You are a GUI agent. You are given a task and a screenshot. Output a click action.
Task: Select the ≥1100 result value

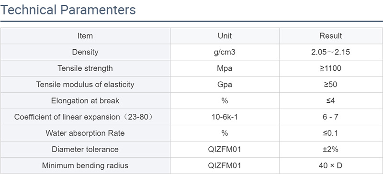[331, 68]
